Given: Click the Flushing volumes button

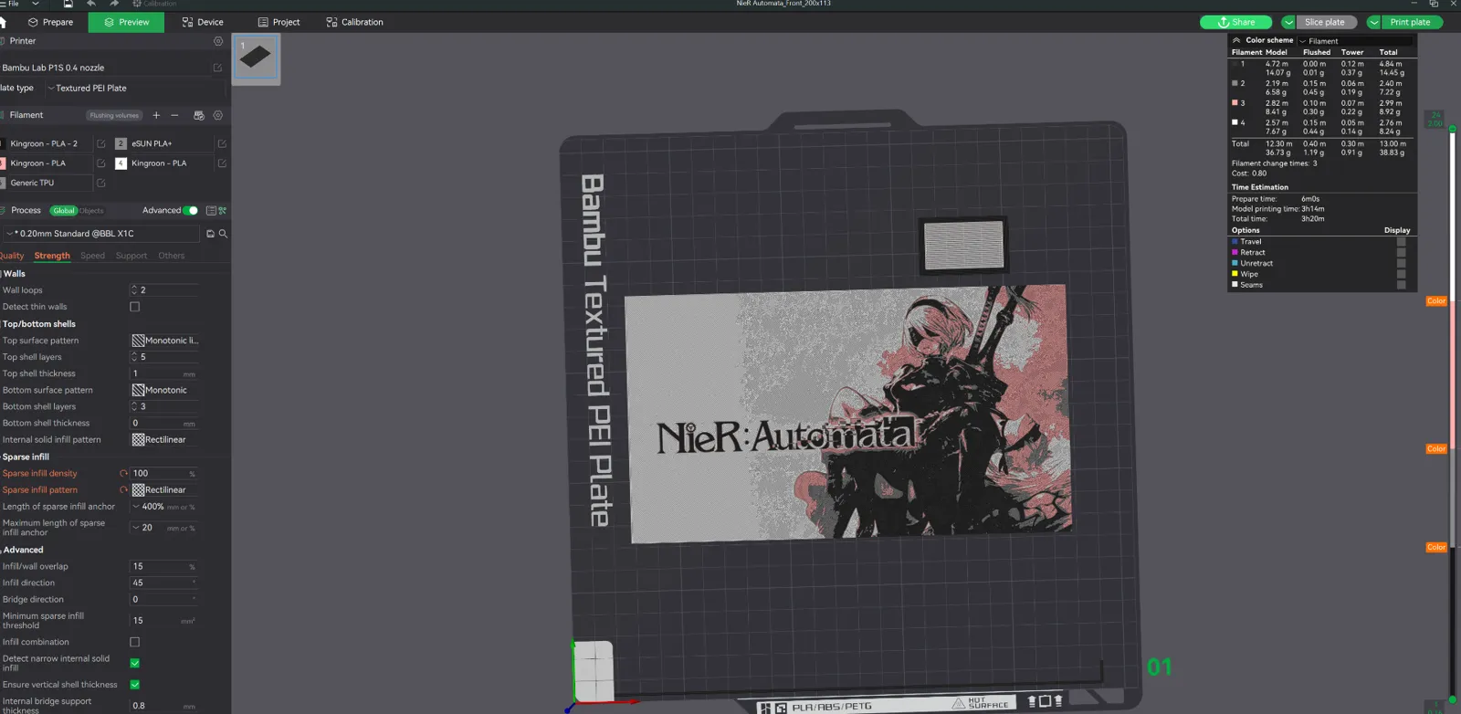Looking at the screenshot, I should pos(114,115).
